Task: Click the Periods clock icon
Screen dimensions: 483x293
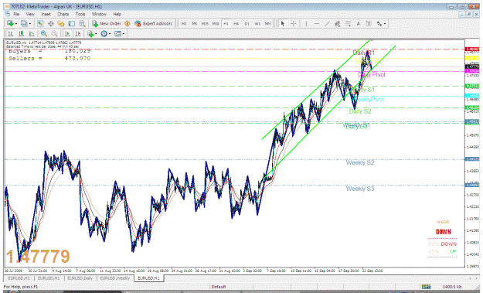Action: coord(104,33)
